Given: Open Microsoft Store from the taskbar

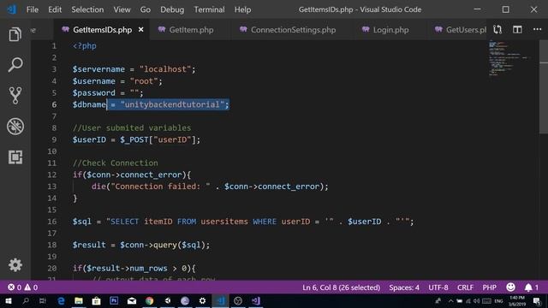Looking at the screenshot, I should click(96, 300).
